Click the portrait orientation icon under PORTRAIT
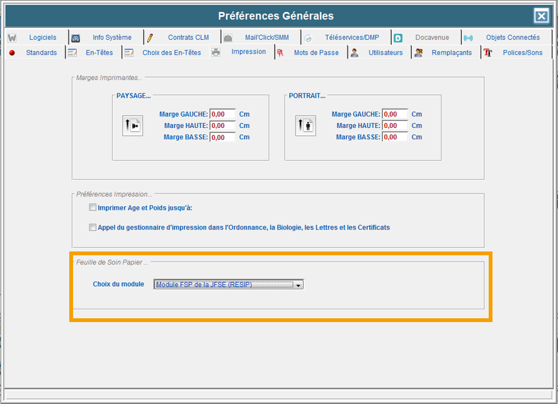Viewport: 558px width, 404px height. pyautogui.click(x=305, y=126)
